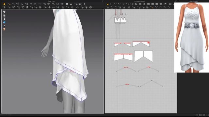Click the middle layout icon at bottom right

tap(200, 115)
